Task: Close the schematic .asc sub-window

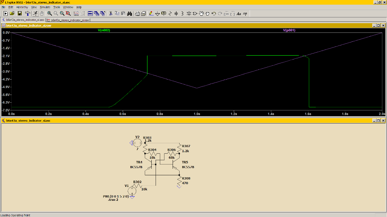Action: tap(383, 120)
